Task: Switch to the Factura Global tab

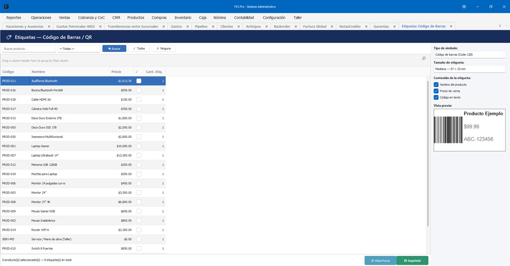Action: (315, 26)
